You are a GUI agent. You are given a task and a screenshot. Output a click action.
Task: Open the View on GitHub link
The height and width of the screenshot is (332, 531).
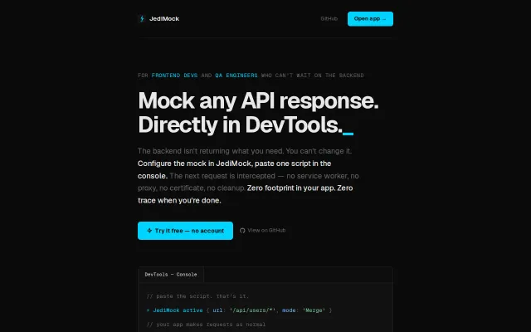[x=263, y=231]
